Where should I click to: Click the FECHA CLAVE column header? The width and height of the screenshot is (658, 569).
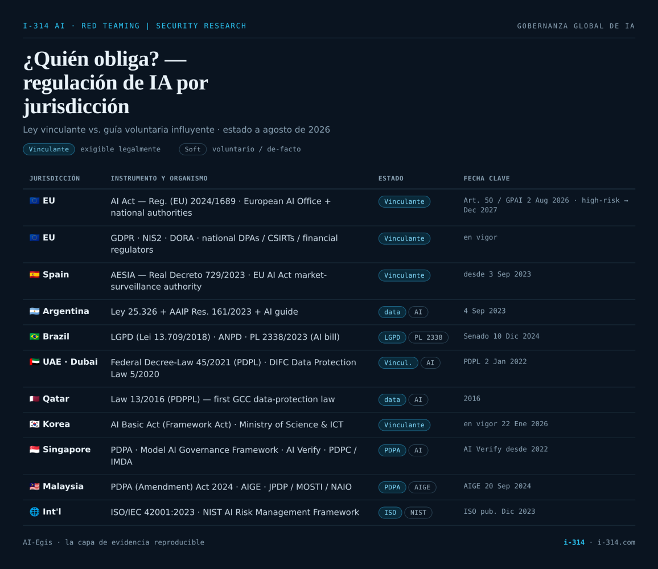pos(486,178)
